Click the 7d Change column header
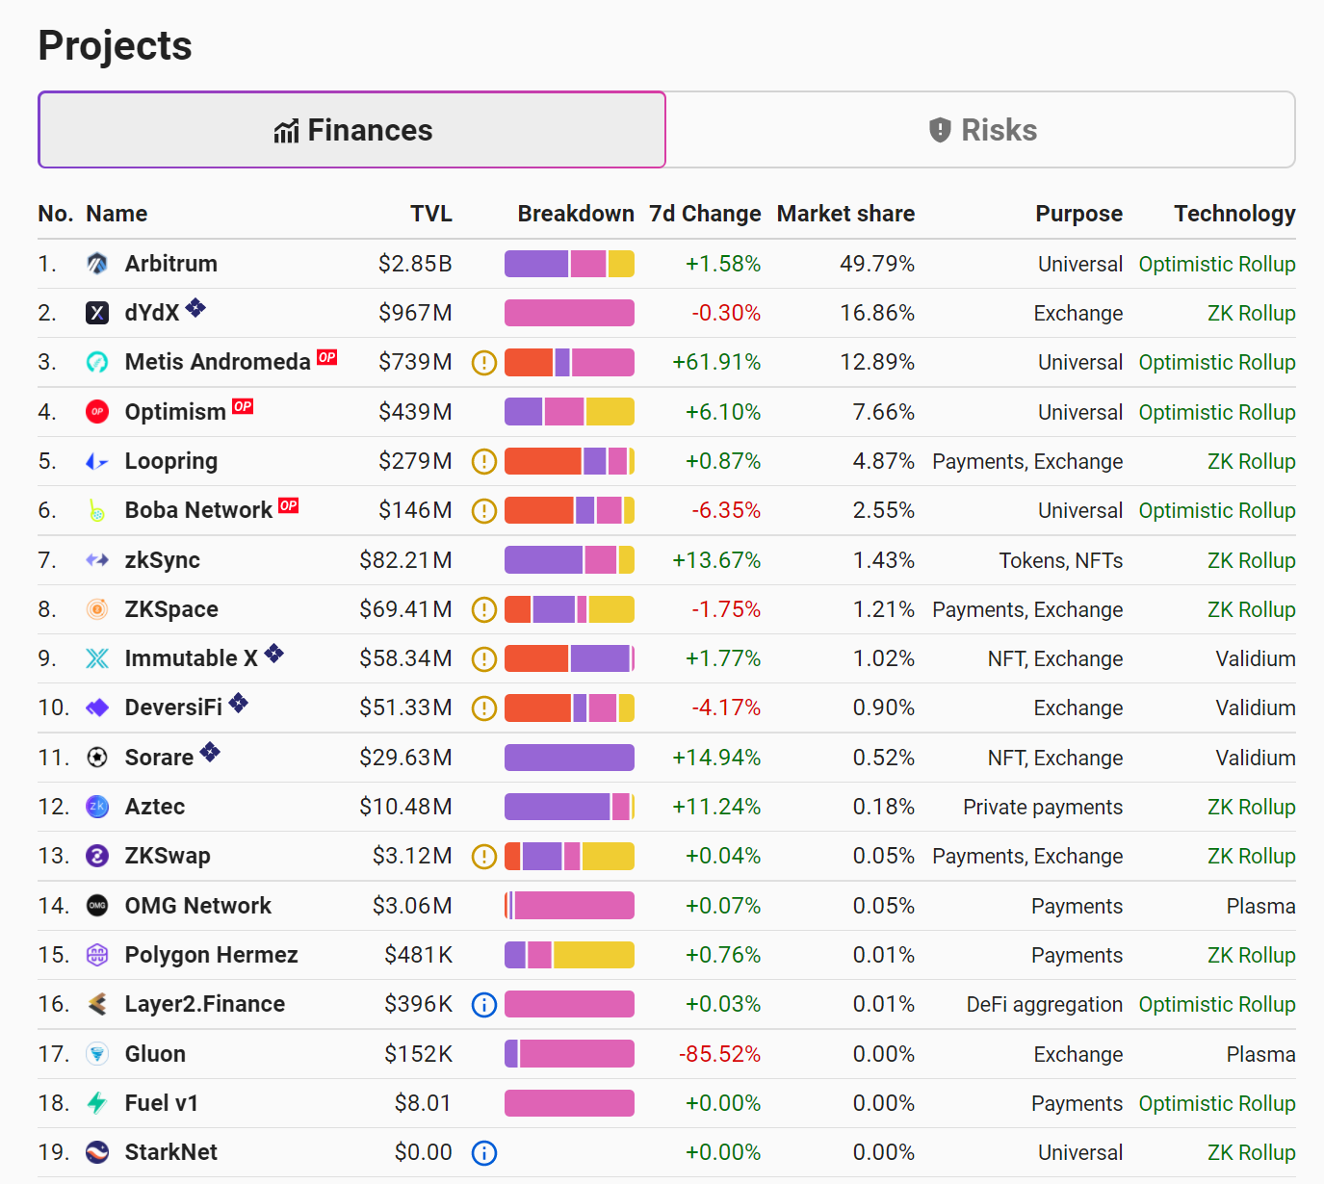Viewport: 1324px width, 1184px height. (705, 214)
